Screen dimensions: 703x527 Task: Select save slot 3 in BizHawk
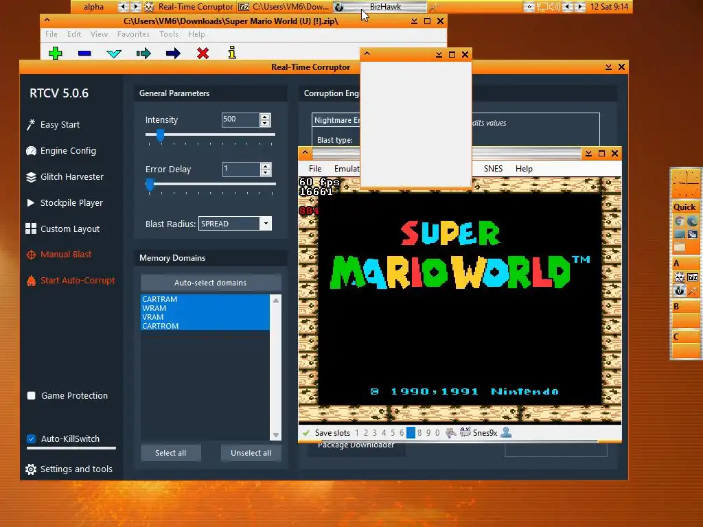pyautogui.click(x=375, y=433)
